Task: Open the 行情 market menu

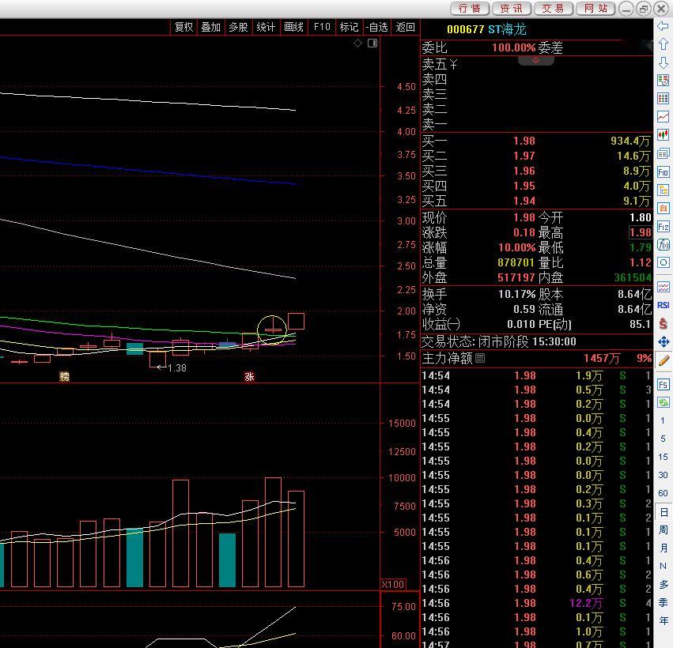Action: coord(470,8)
